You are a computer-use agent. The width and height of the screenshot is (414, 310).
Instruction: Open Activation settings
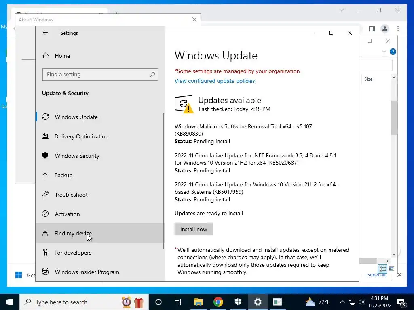pyautogui.click(x=100, y=214)
